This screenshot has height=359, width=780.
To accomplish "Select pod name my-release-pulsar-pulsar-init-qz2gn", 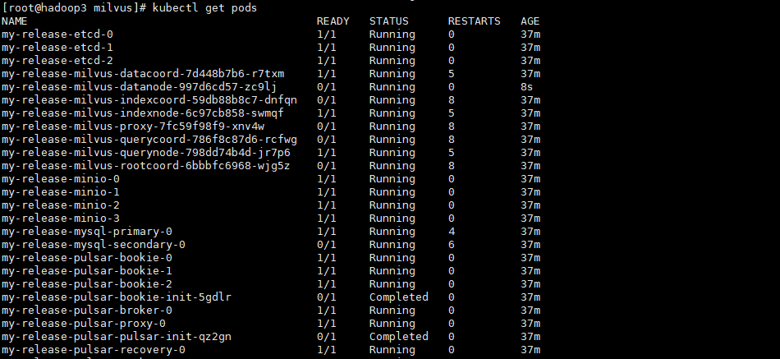I will pyautogui.click(x=117, y=337).
